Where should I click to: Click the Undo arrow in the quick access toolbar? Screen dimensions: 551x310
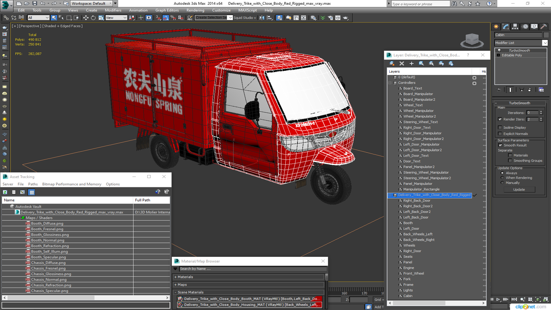click(42, 3)
